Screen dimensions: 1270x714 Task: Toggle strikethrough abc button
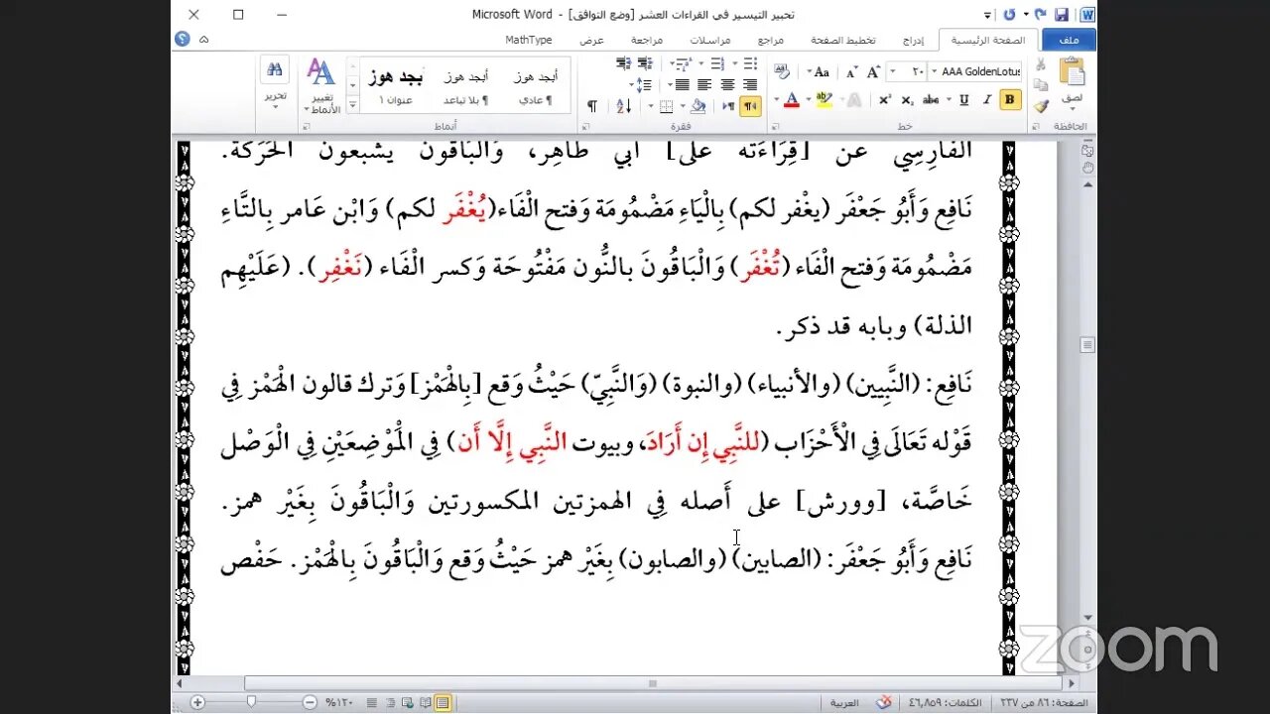[x=931, y=99]
